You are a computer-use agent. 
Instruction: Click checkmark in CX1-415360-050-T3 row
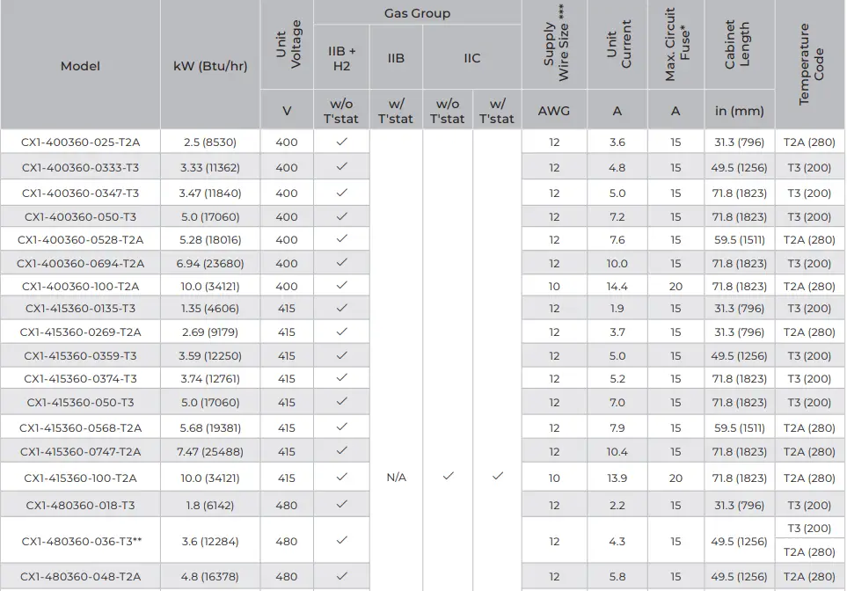[x=341, y=402]
